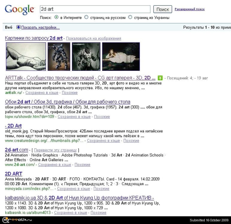This screenshot has height=224, width=231.
Task: Click 'Похожие' for creaturedesign.org result
Action: [131, 141]
